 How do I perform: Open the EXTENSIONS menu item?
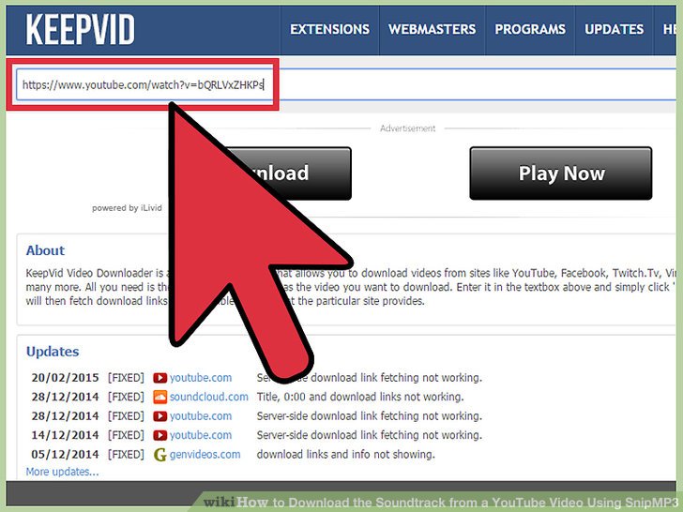click(x=329, y=29)
